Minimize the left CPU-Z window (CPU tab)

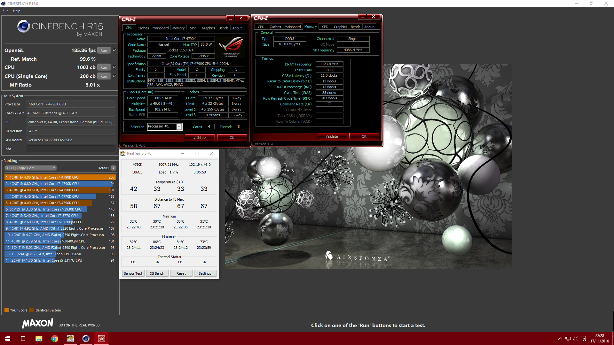[230, 18]
